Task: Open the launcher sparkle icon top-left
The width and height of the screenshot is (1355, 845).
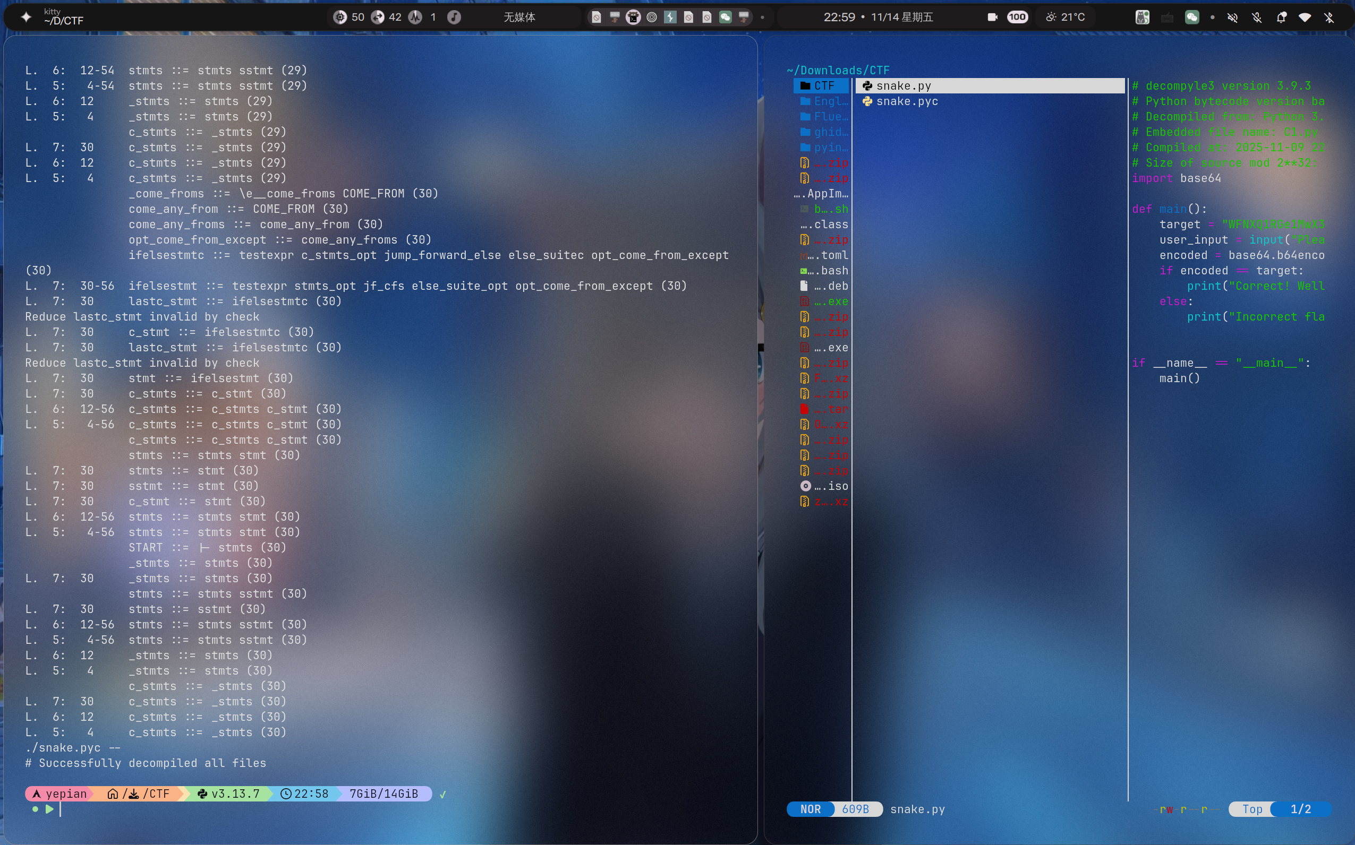Action: 25,17
